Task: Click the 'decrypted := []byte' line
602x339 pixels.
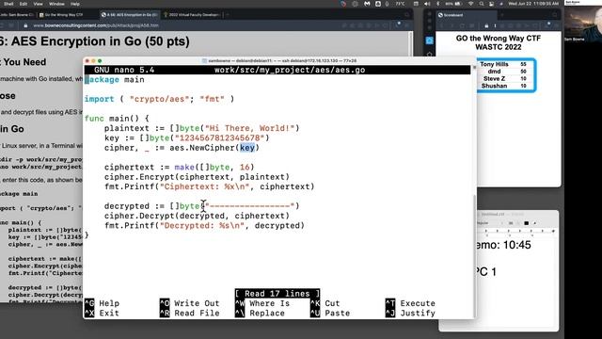Action: (x=201, y=206)
